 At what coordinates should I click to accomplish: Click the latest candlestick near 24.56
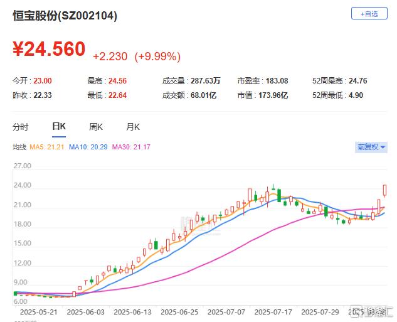385,191
